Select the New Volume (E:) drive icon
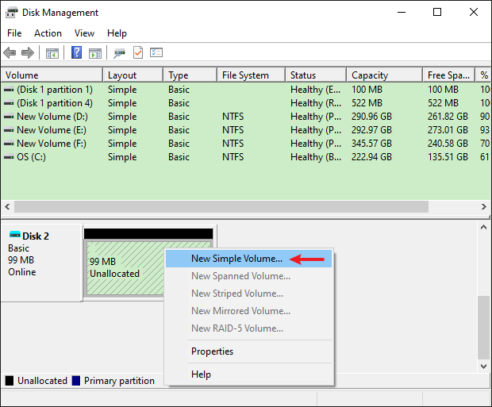This screenshot has width=492, height=407. [9, 130]
